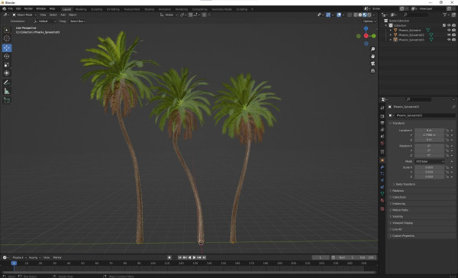Image resolution: width=458 pixels, height=278 pixels.
Task: Switch to the Shading workspace tab
Action: pos(149,9)
